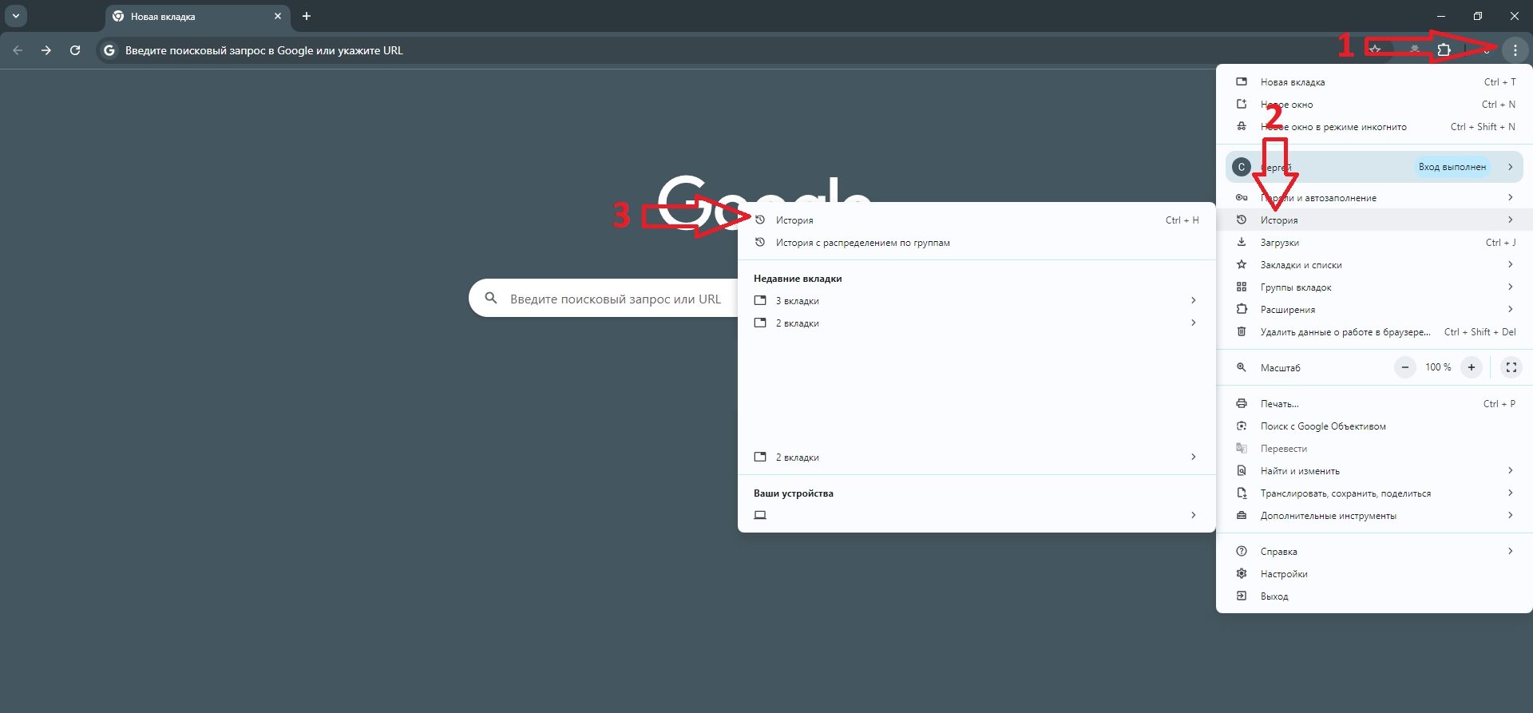
Task: Click the trash icon beside Удалить данные
Action: [1241, 331]
